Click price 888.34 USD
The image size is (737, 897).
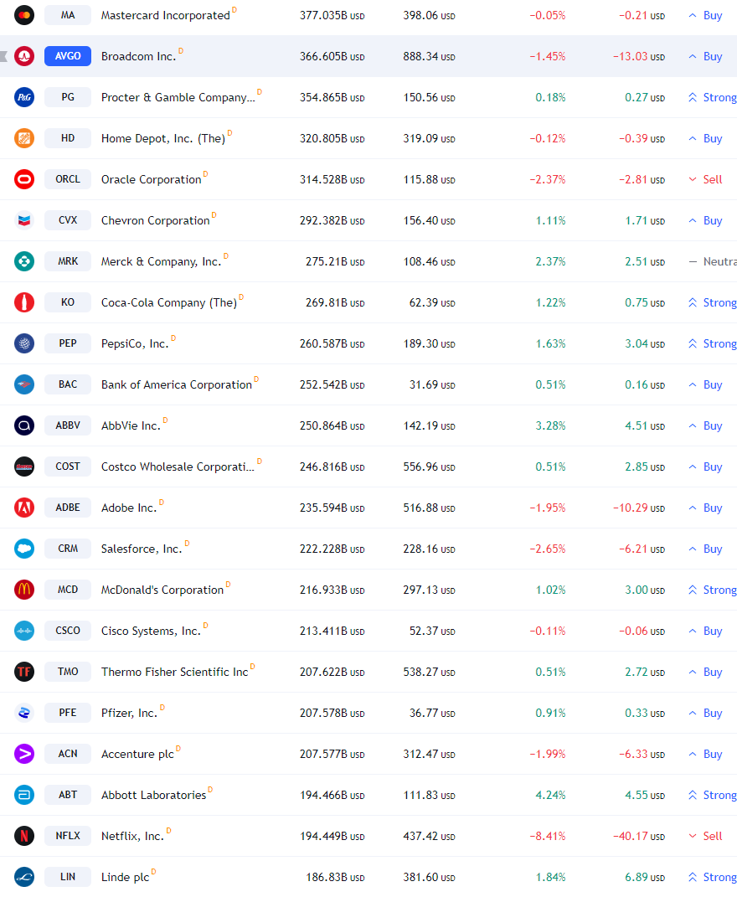pos(429,57)
